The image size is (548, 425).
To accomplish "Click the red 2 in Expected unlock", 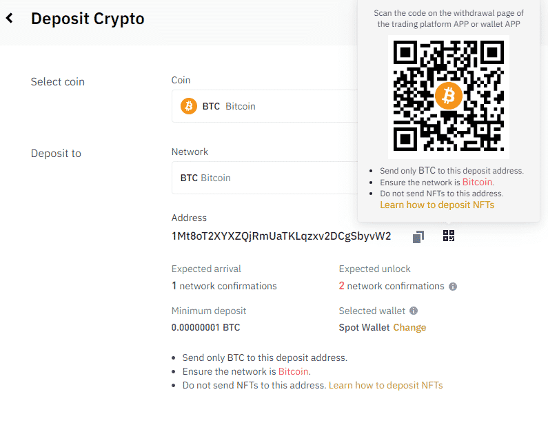I will click(x=342, y=286).
